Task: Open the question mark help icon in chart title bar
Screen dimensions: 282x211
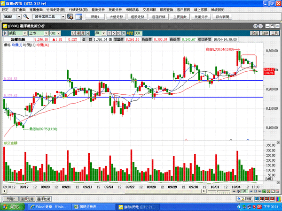Action: (260, 26)
